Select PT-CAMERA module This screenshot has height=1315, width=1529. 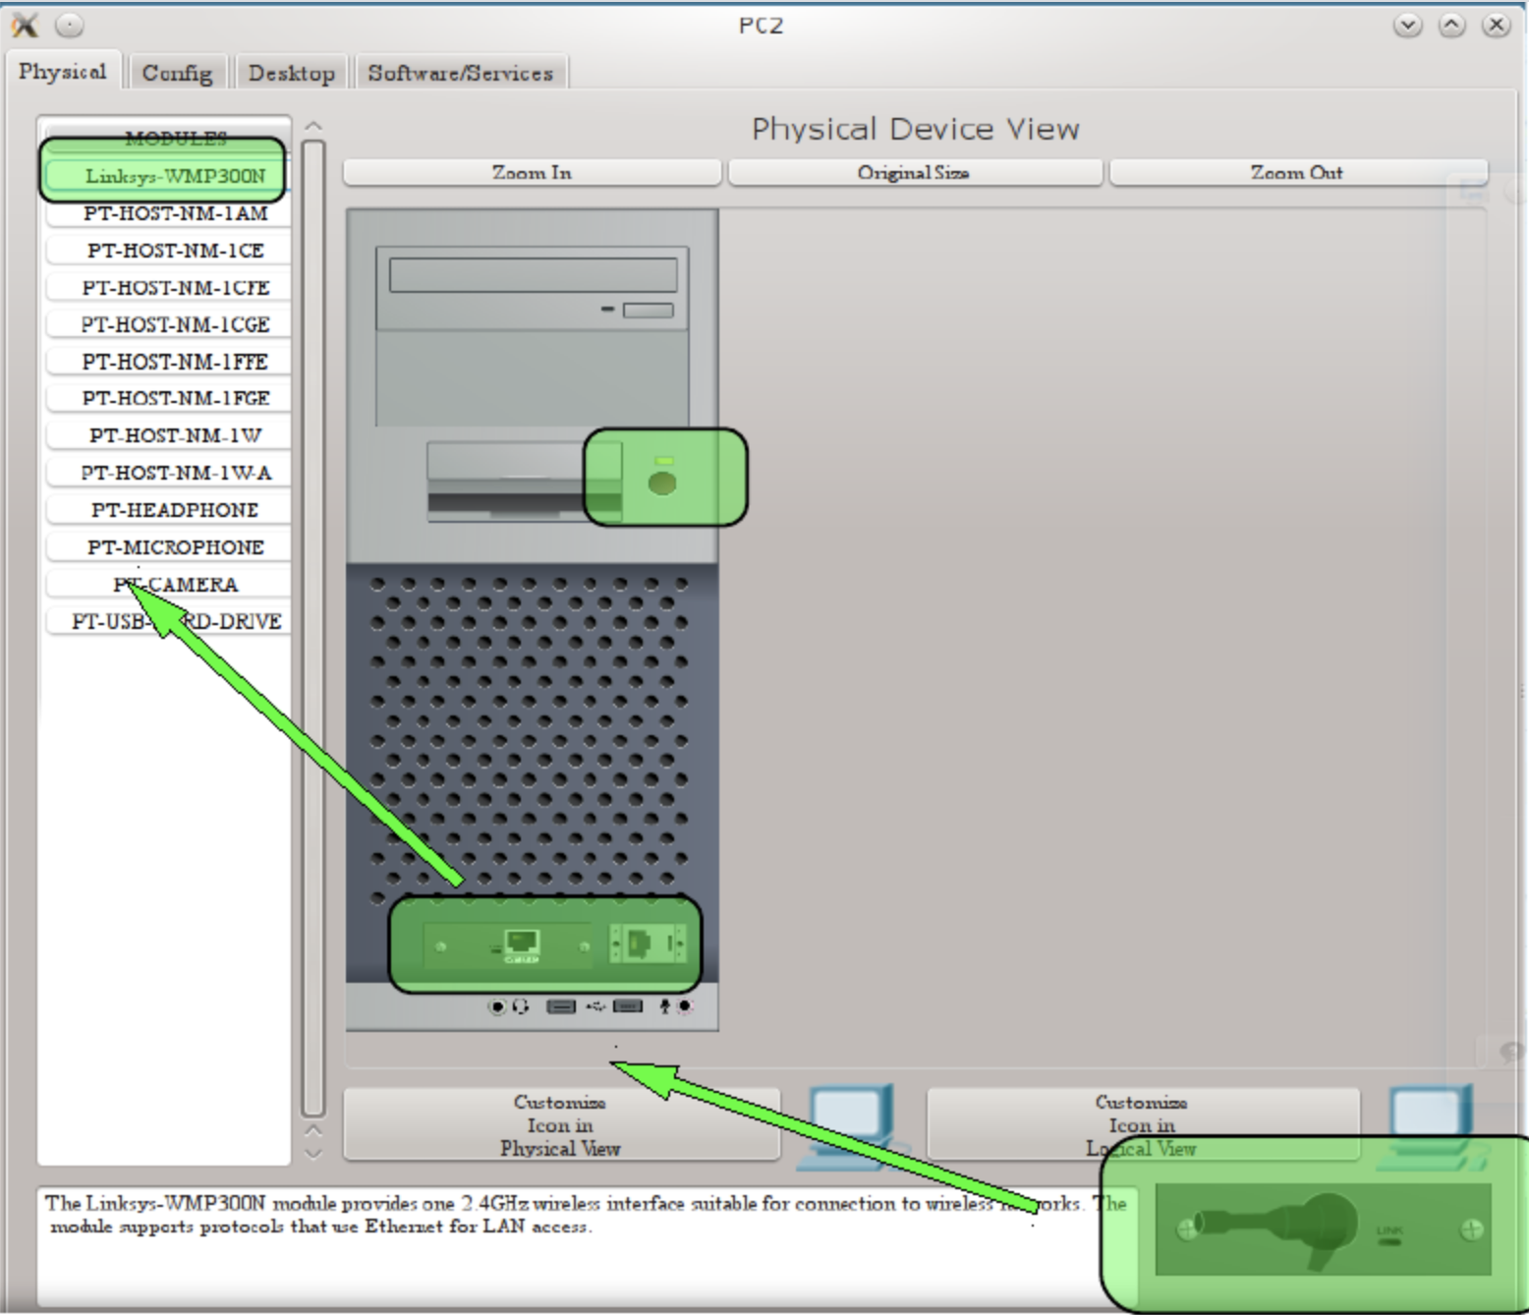169,585
